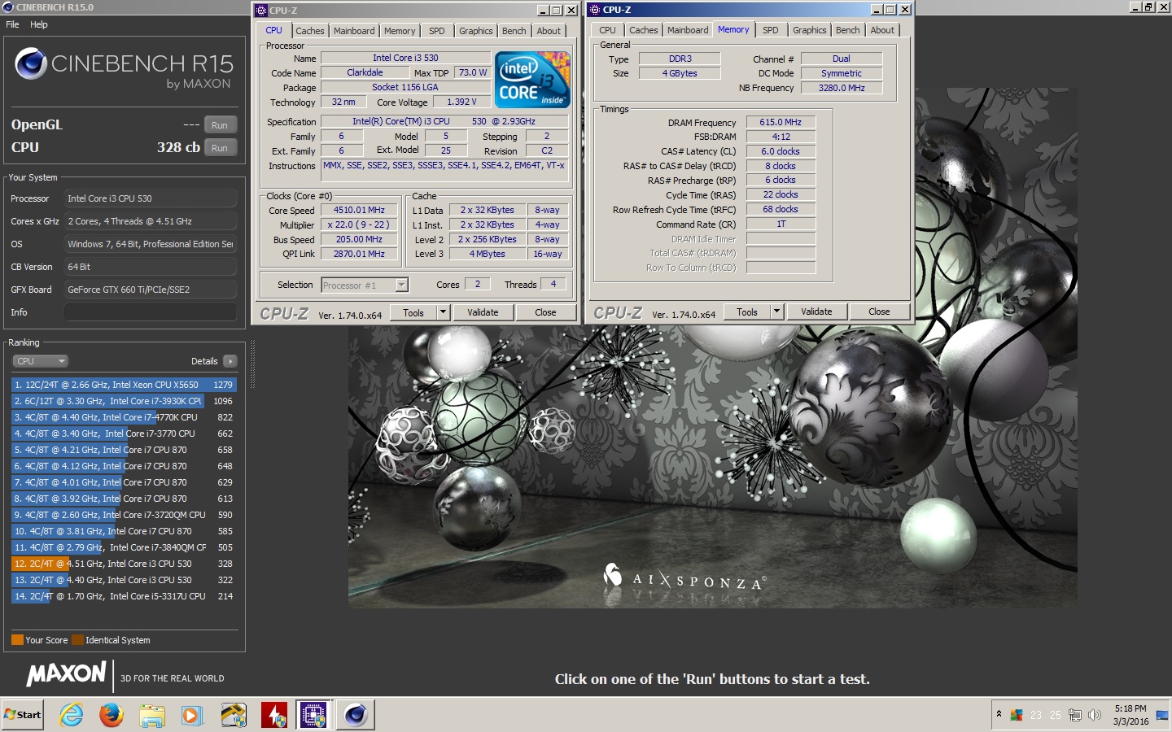Open Mainboard tab in right CPU-Z
Screen dimensions: 1172x732
pyautogui.click(x=688, y=30)
